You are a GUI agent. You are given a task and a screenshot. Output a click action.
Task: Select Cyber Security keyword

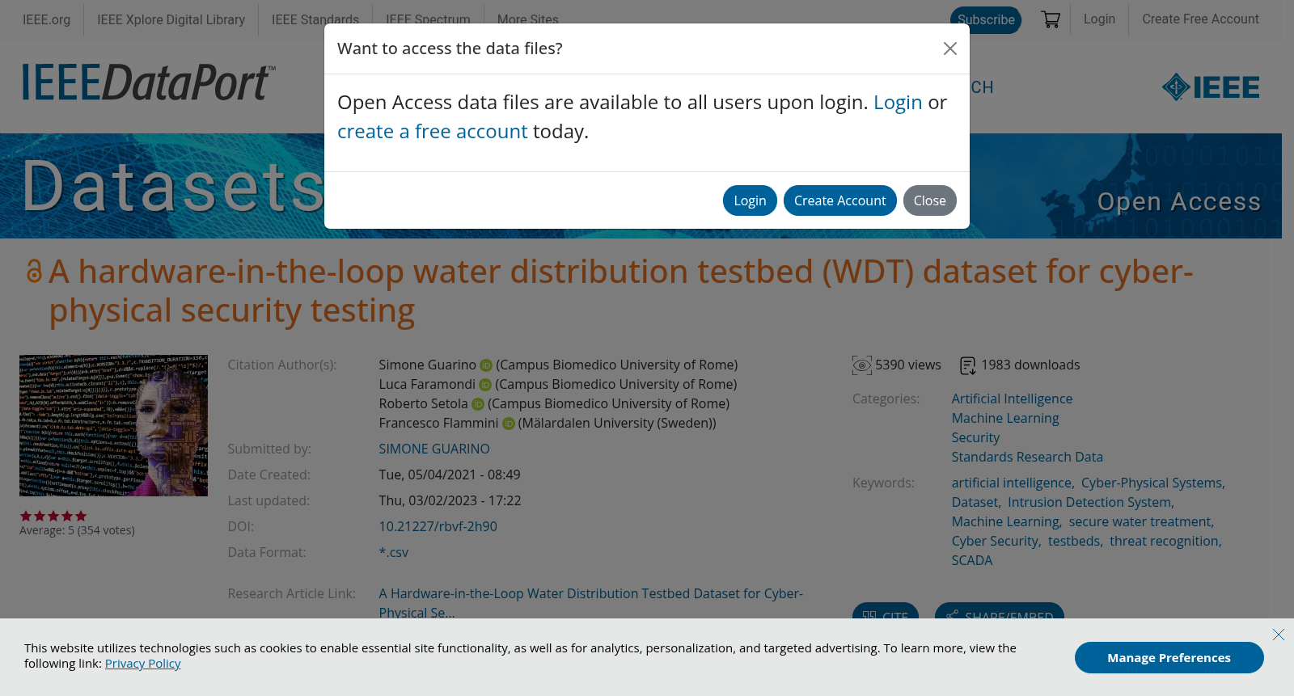[995, 541]
